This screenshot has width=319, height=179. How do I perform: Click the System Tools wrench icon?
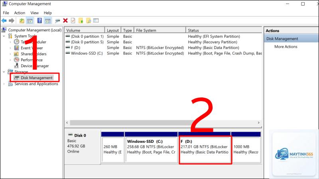coord(10,36)
